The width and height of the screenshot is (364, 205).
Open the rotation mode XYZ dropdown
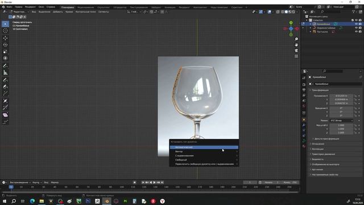341,121
